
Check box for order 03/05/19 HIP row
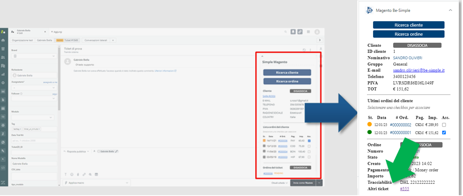click(x=309, y=157)
